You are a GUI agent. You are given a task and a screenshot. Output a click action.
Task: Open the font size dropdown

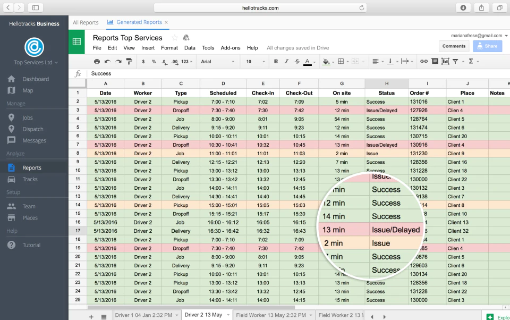[256, 62]
